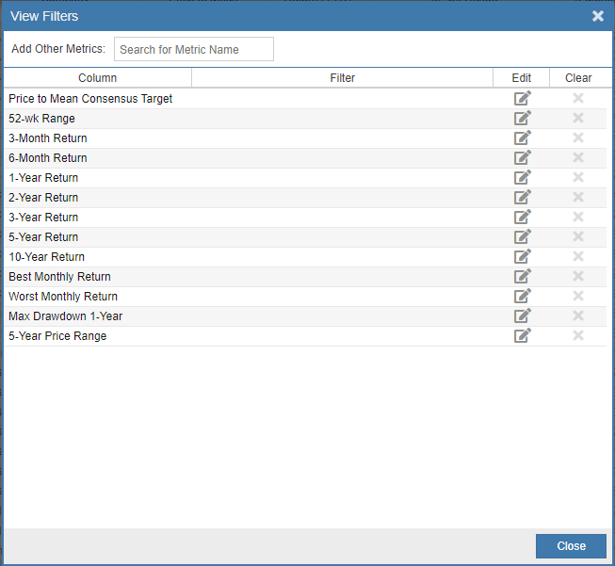Edit the 1-Year Return filter

522,177
